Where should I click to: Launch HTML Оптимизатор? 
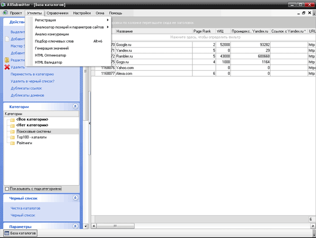click(68, 55)
